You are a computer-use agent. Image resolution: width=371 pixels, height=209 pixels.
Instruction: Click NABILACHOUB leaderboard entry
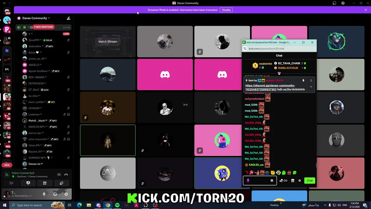tap(290, 68)
